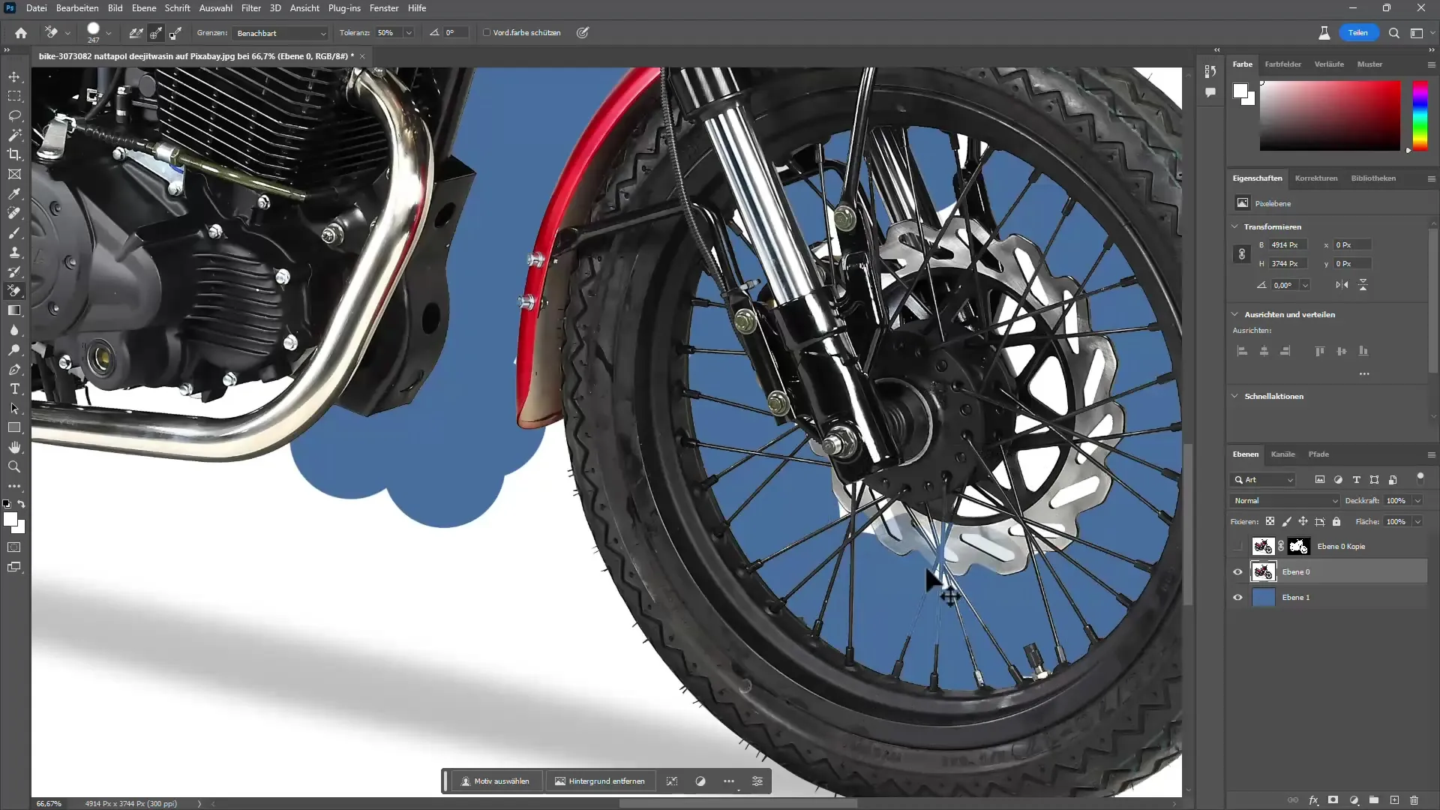Flip horizontally in Transformieren section
Screen dimensions: 1440x810
tap(1342, 285)
